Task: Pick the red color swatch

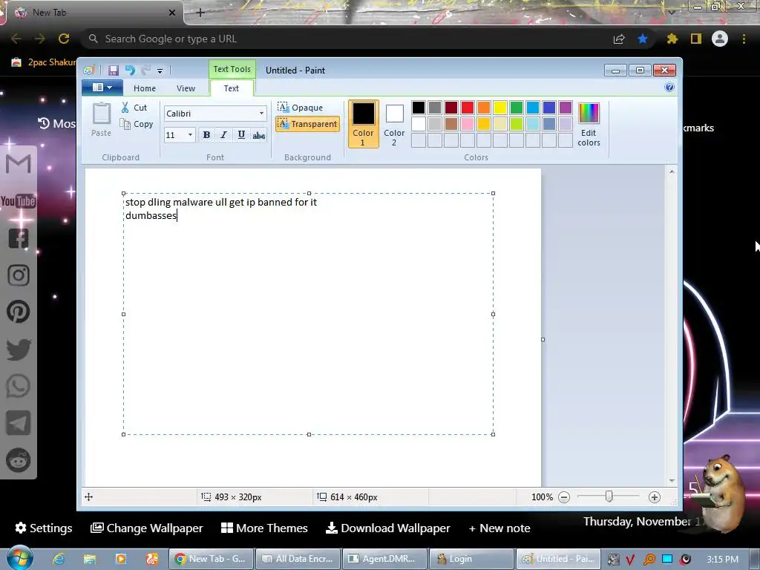Action: pyautogui.click(x=468, y=108)
